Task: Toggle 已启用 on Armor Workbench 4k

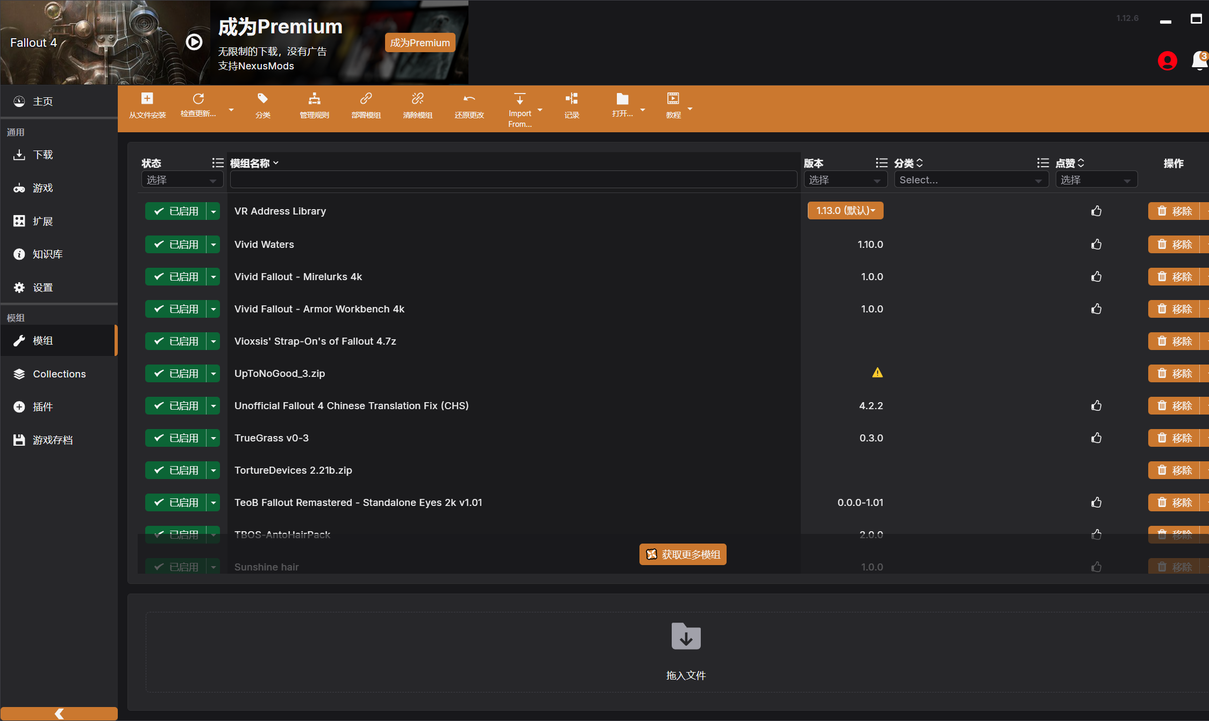Action: (176, 309)
